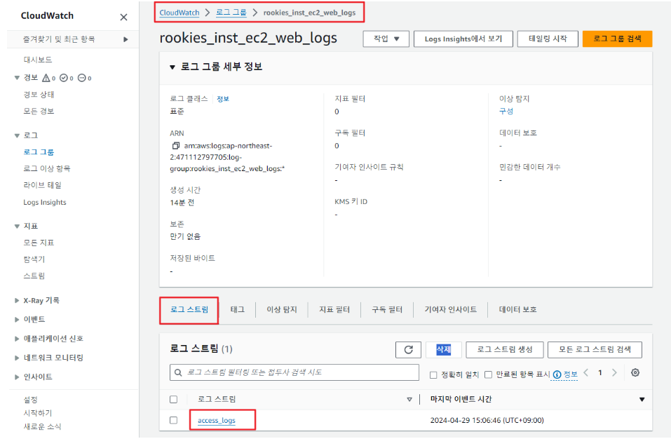Click 로그 그룹 breadcrumb link

tap(231, 13)
